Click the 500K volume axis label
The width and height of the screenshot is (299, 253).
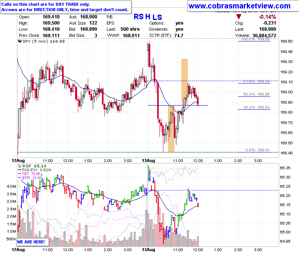click(11, 239)
